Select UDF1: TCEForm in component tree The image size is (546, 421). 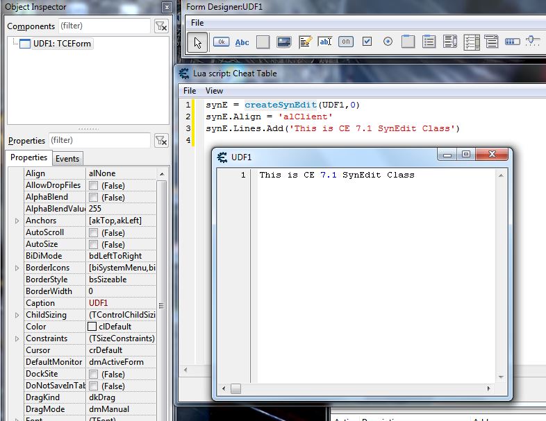tap(61, 44)
